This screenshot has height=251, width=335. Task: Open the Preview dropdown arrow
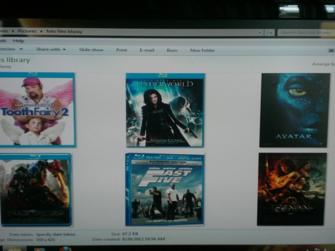[x=21, y=49]
